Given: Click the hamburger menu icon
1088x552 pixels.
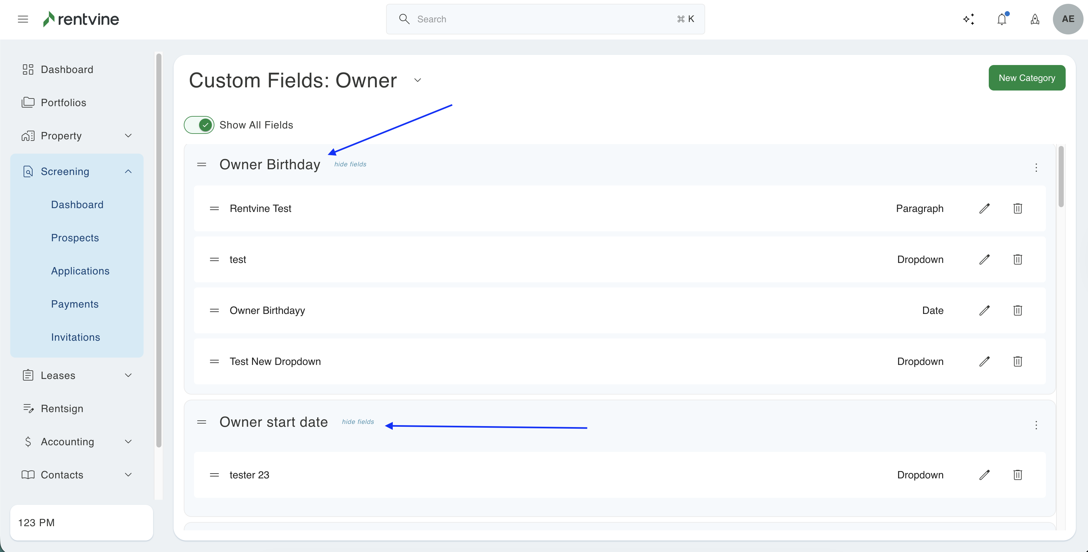Looking at the screenshot, I should coord(23,19).
